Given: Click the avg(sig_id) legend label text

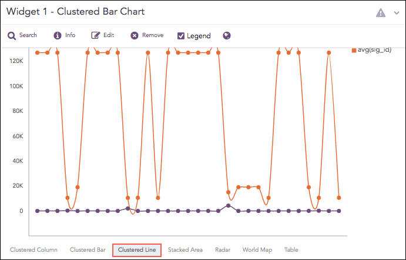Looking at the screenshot, I should 378,50.
